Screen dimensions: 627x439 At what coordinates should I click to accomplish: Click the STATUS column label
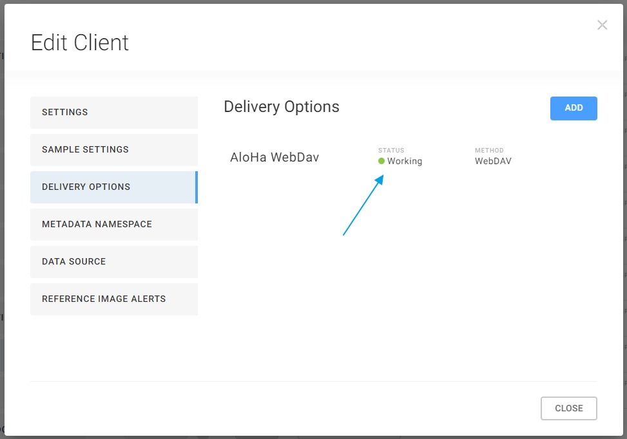click(391, 151)
